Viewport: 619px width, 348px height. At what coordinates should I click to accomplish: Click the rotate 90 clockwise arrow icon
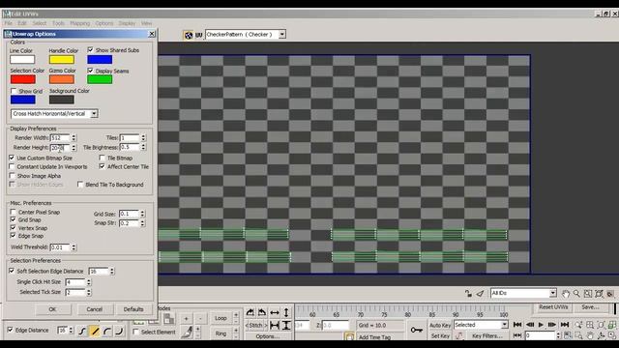[250, 312]
